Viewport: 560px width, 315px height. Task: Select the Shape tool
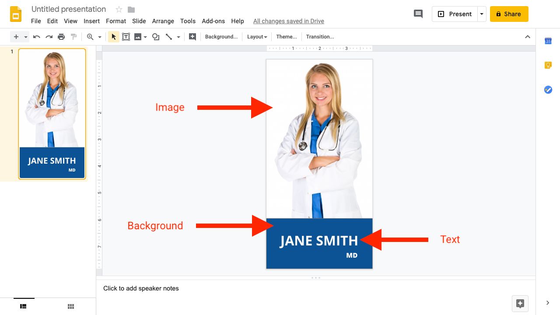tap(156, 37)
